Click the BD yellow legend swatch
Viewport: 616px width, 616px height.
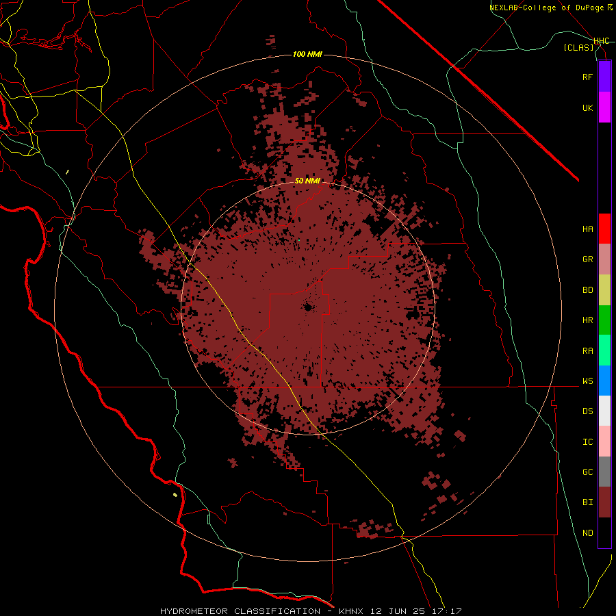[604, 290]
